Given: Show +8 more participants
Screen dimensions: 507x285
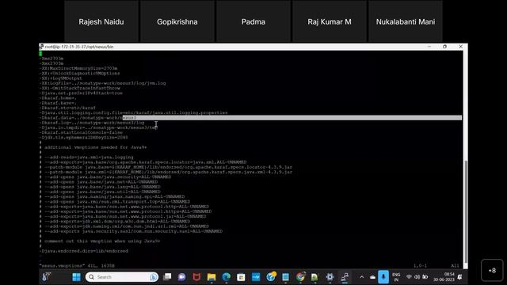Looking at the screenshot, I should [x=492, y=270].
